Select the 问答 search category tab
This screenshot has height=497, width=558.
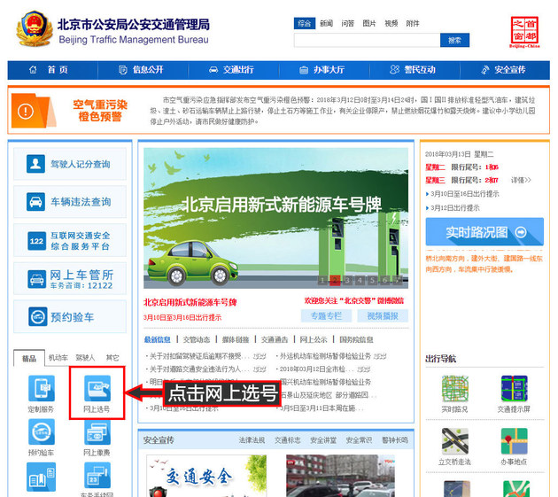click(348, 24)
